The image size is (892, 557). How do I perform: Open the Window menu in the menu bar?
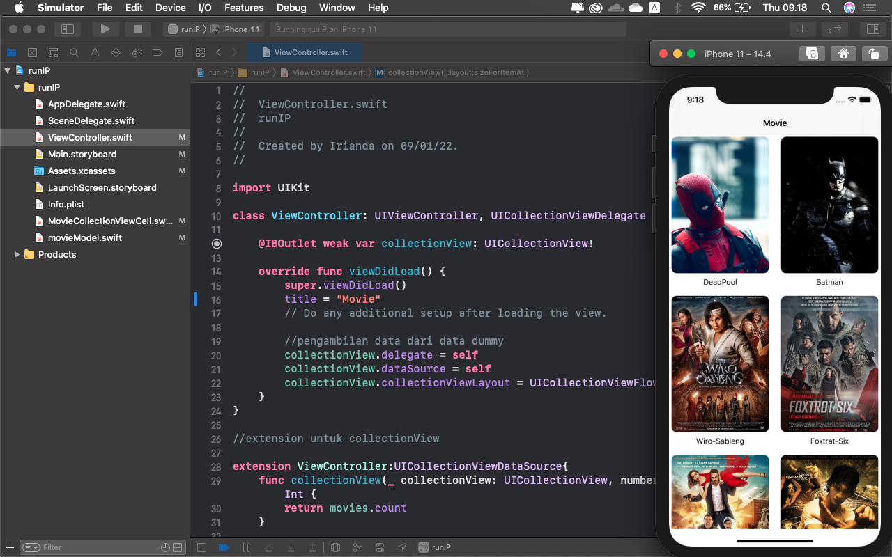point(337,8)
